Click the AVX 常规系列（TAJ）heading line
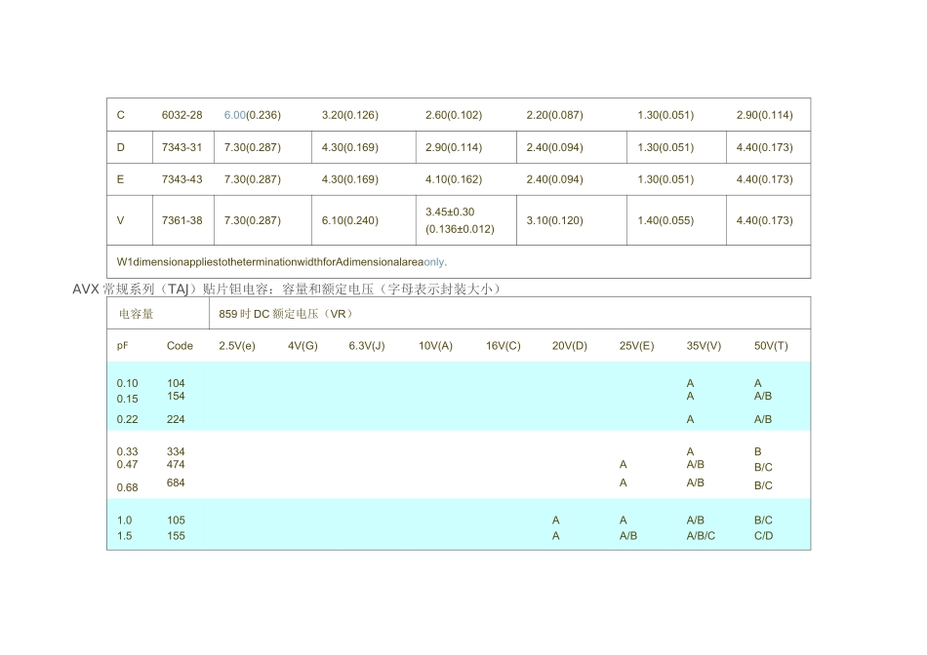The height and width of the screenshot is (655, 927). point(287,289)
